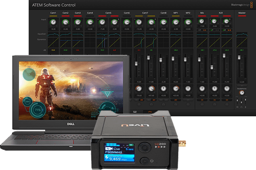Click the Cam2 input gain field +4.40
This screenshot has width=256, height=170.
tap(65, 29)
